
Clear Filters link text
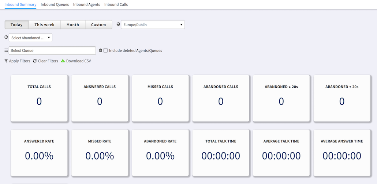[48, 61]
